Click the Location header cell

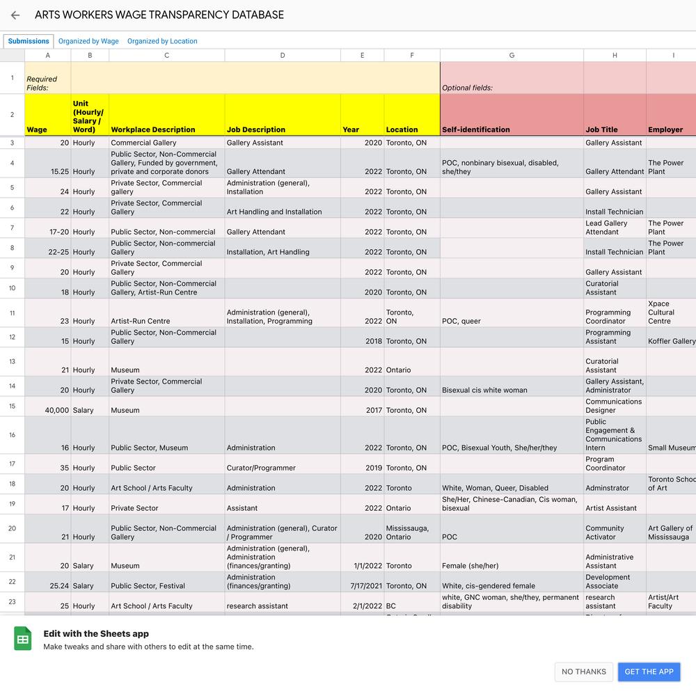[412, 115]
